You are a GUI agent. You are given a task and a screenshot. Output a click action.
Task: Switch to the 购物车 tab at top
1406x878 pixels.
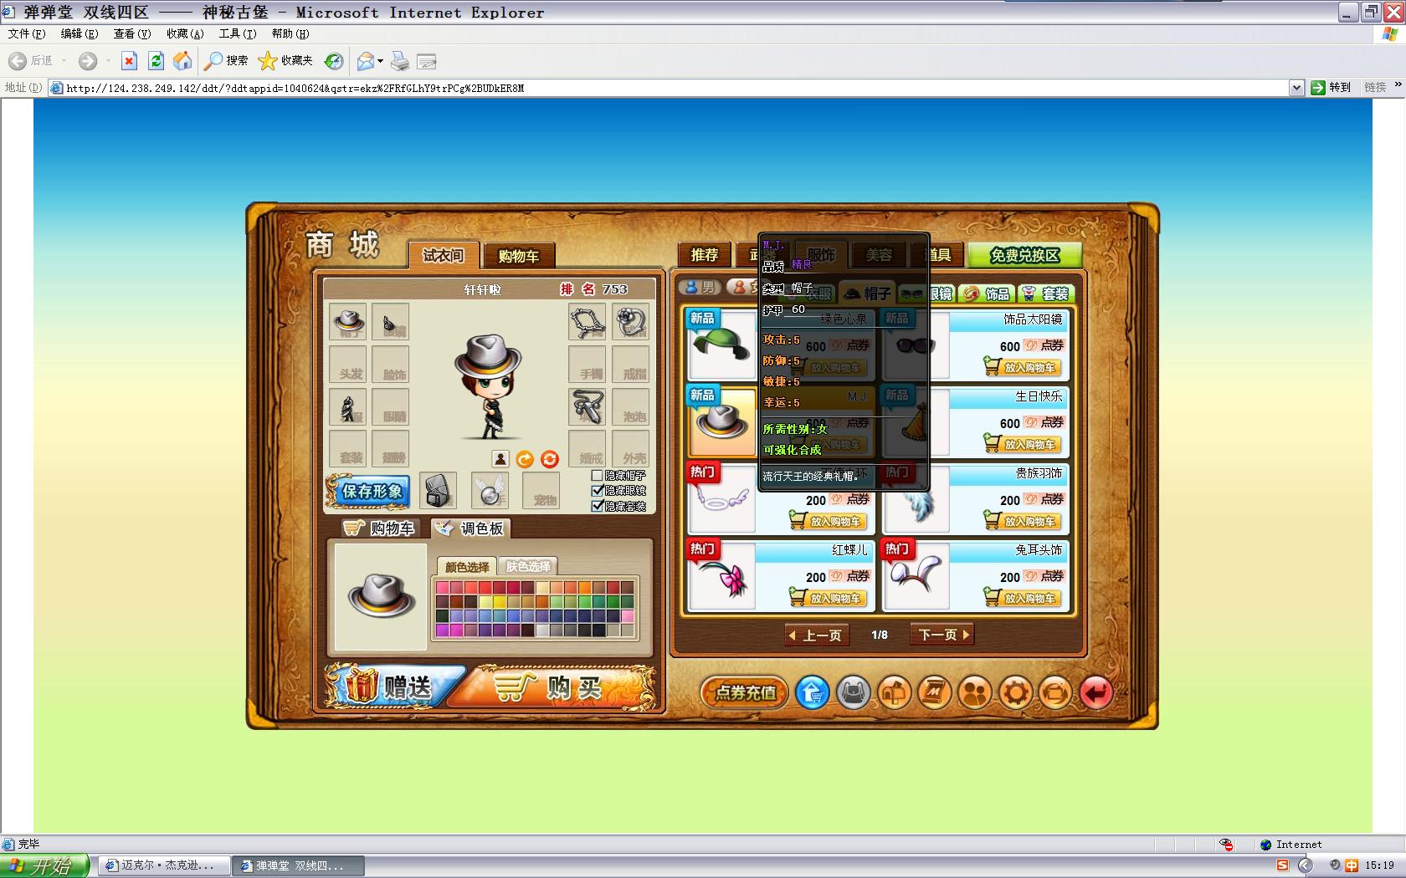(x=518, y=256)
